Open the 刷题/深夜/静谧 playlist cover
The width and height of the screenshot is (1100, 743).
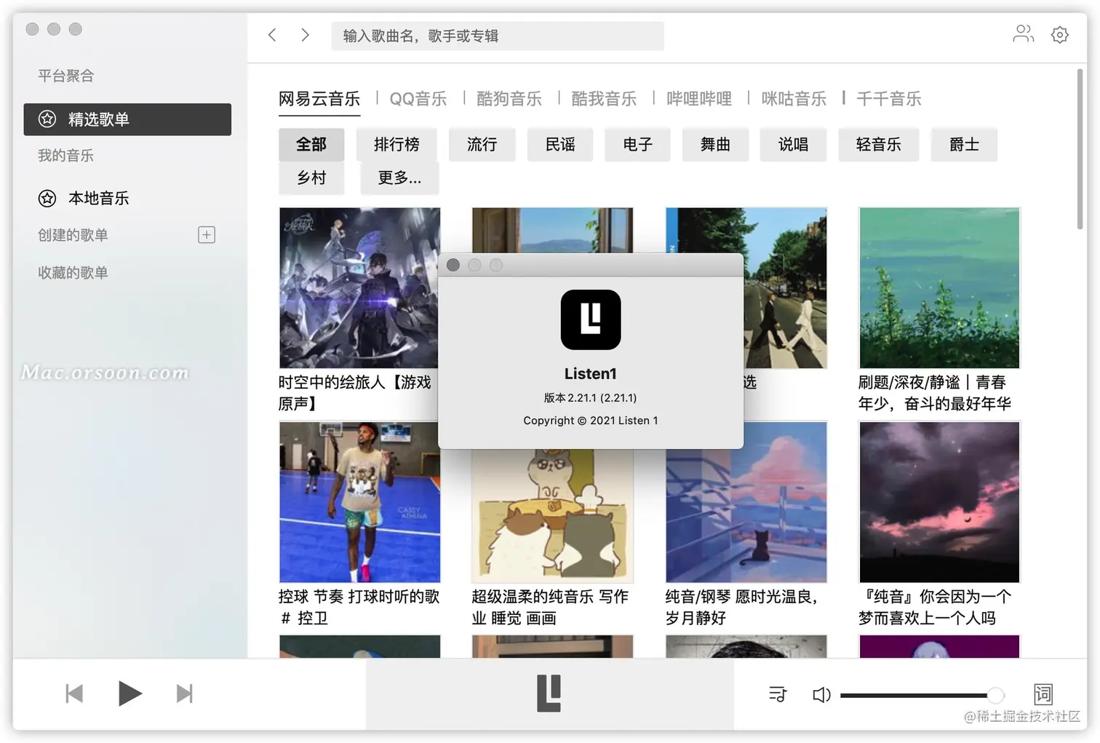coord(939,288)
